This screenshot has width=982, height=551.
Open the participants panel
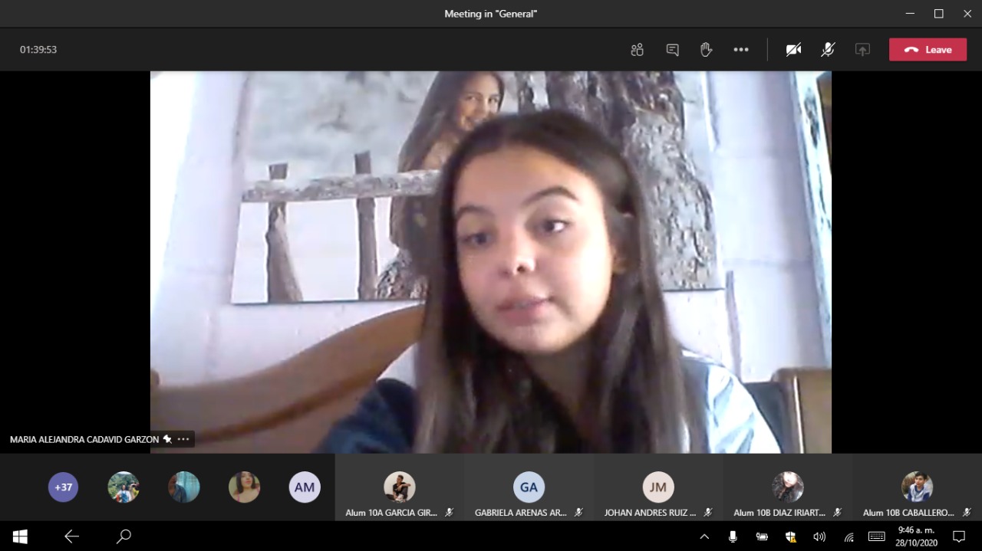pyautogui.click(x=637, y=50)
